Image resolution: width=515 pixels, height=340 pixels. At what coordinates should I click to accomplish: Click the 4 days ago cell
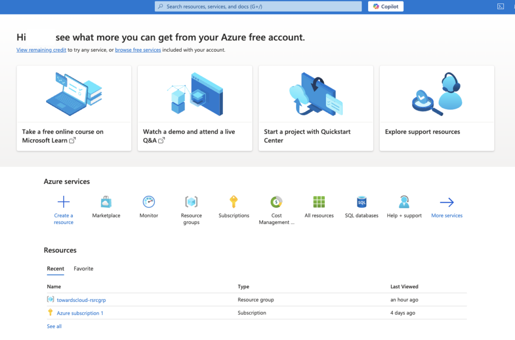click(x=403, y=313)
